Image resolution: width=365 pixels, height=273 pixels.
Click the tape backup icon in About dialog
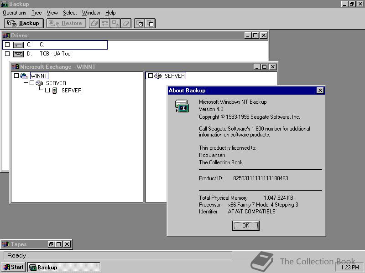(182, 106)
